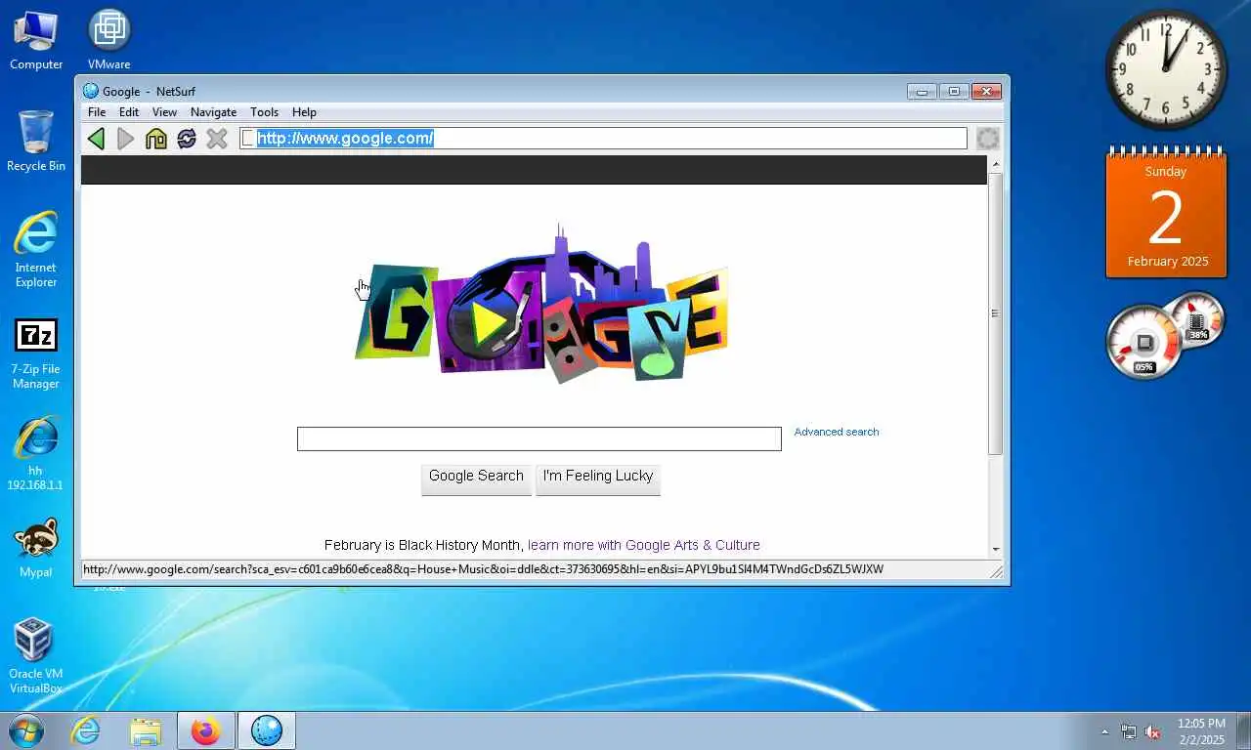Image resolution: width=1251 pixels, height=750 pixels.
Task: Select the Internet Explorer desktop shortcut
Action: coord(36,249)
